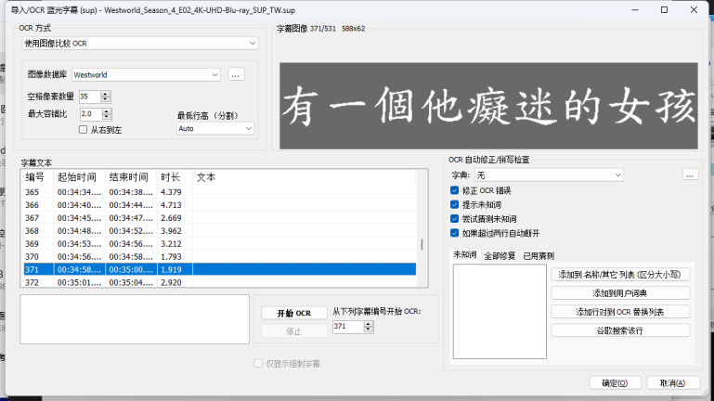Select subtitle row 366
Screen dimensions: 714x401
point(219,205)
